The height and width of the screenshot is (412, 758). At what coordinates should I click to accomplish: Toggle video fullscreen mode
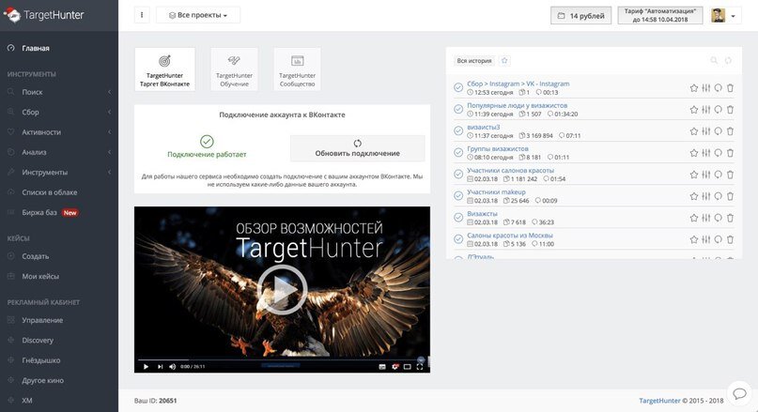(x=420, y=367)
